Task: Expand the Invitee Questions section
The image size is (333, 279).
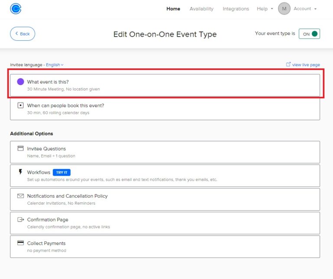Action: pos(165,152)
